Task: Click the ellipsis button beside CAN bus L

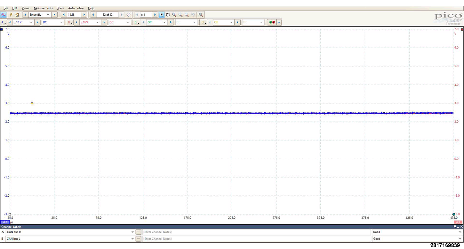Action: (138, 239)
